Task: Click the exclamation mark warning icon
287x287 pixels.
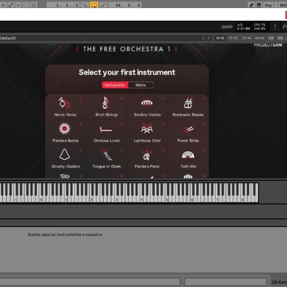Action: pos(275,27)
